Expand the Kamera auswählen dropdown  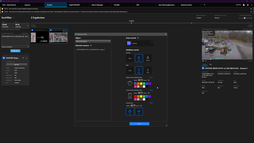coord(15,47)
